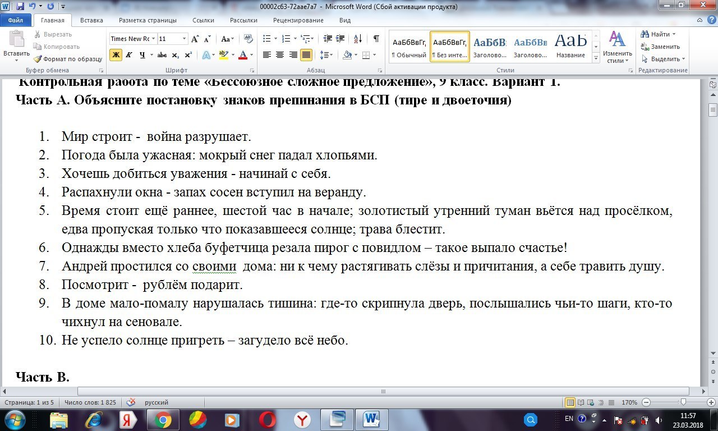Screen dimensions: 718x431
Task: Click Заменить to replace text
Action: [661, 47]
